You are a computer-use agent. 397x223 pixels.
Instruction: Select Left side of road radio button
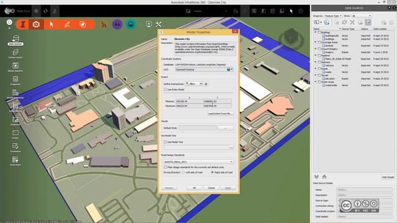184,172
